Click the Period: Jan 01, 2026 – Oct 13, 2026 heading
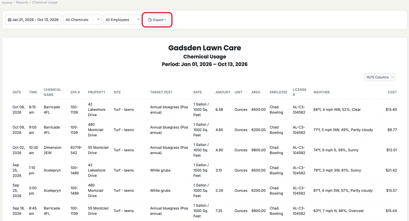This screenshot has width=409, height=221. (x=204, y=64)
